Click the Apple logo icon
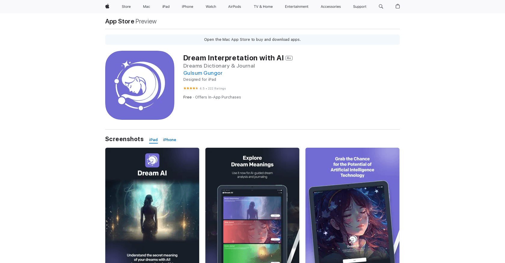The height and width of the screenshot is (263, 505). (x=107, y=6)
